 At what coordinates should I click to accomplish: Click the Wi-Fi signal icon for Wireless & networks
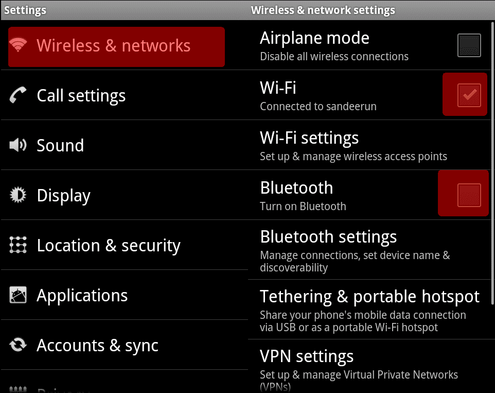pos(19,45)
